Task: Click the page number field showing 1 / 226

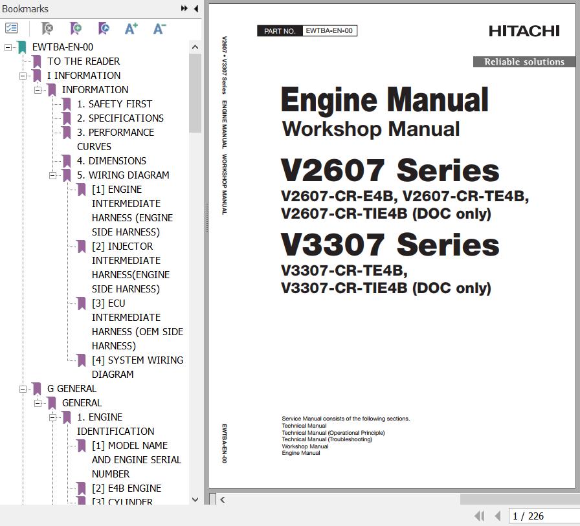Action: click(x=544, y=516)
